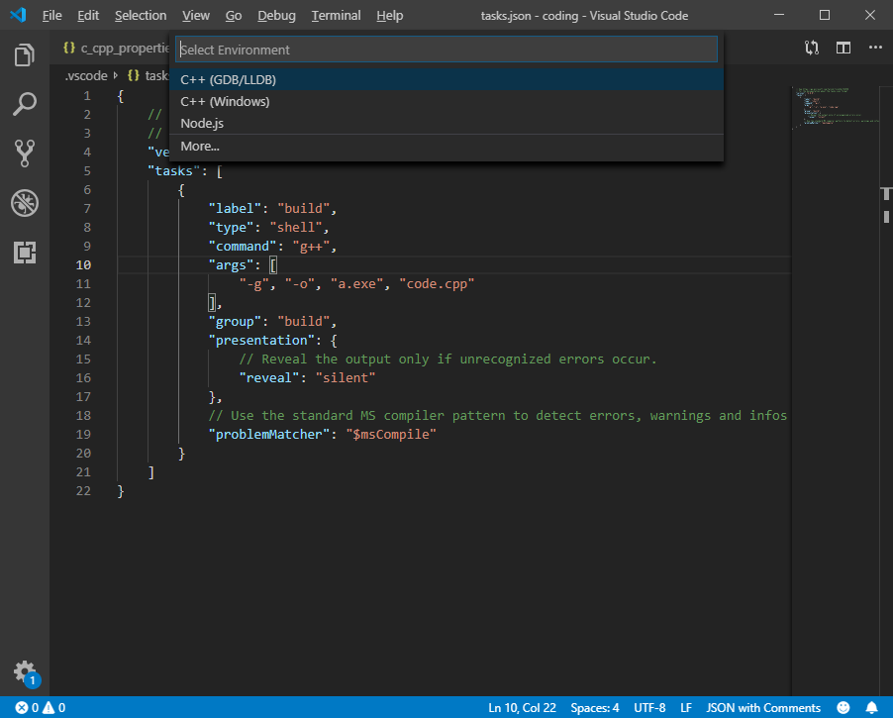
Task: Open the editor More Actions ellipsis menu
Action: 874,48
